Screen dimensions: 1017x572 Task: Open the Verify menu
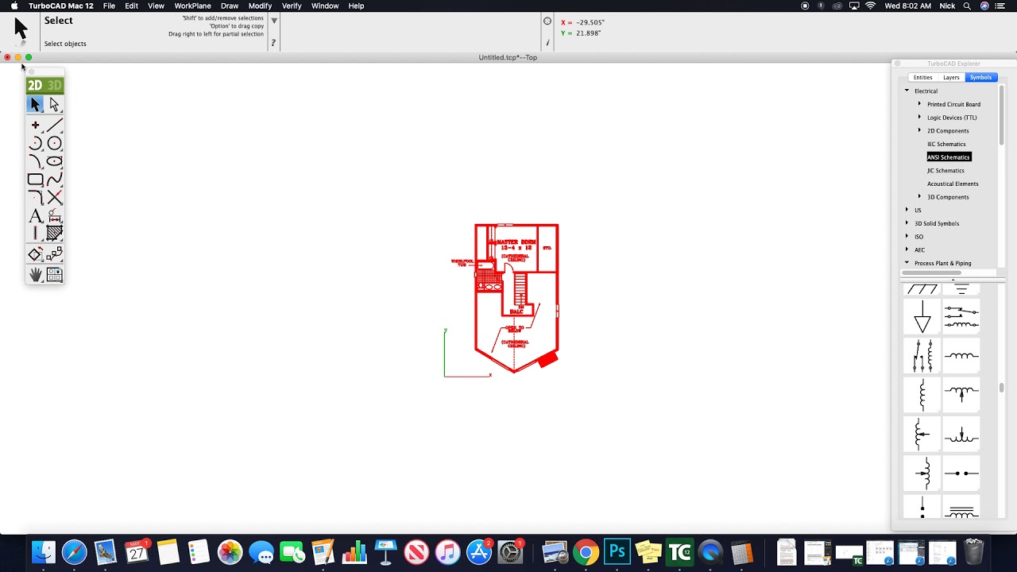[x=292, y=6]
